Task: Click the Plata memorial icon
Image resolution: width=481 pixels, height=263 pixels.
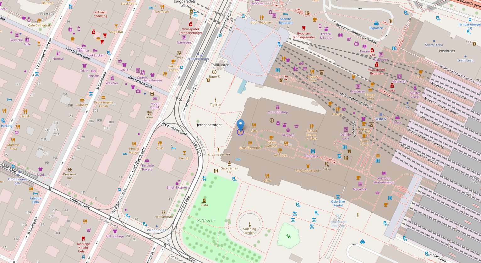Action: pyautogui.click(x=204, y=200)
